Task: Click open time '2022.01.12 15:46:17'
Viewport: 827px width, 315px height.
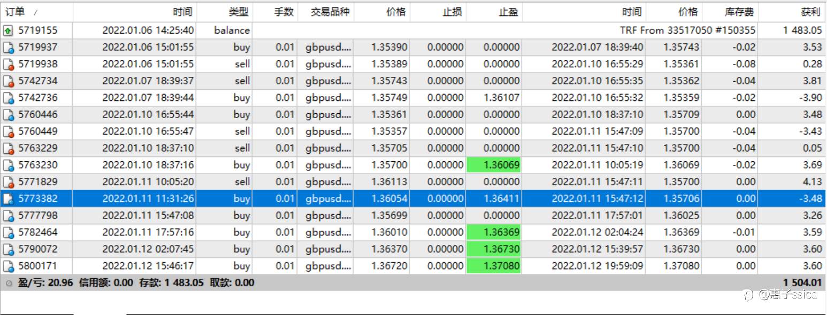Action: click(x=148, y=266)
